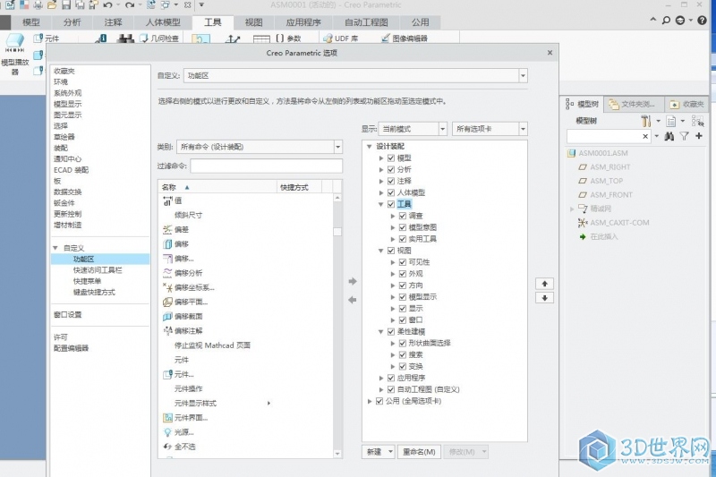Uncheck the 工具 tab checkbox
Viewport: 716px width, 477px height.
[391, 204]
